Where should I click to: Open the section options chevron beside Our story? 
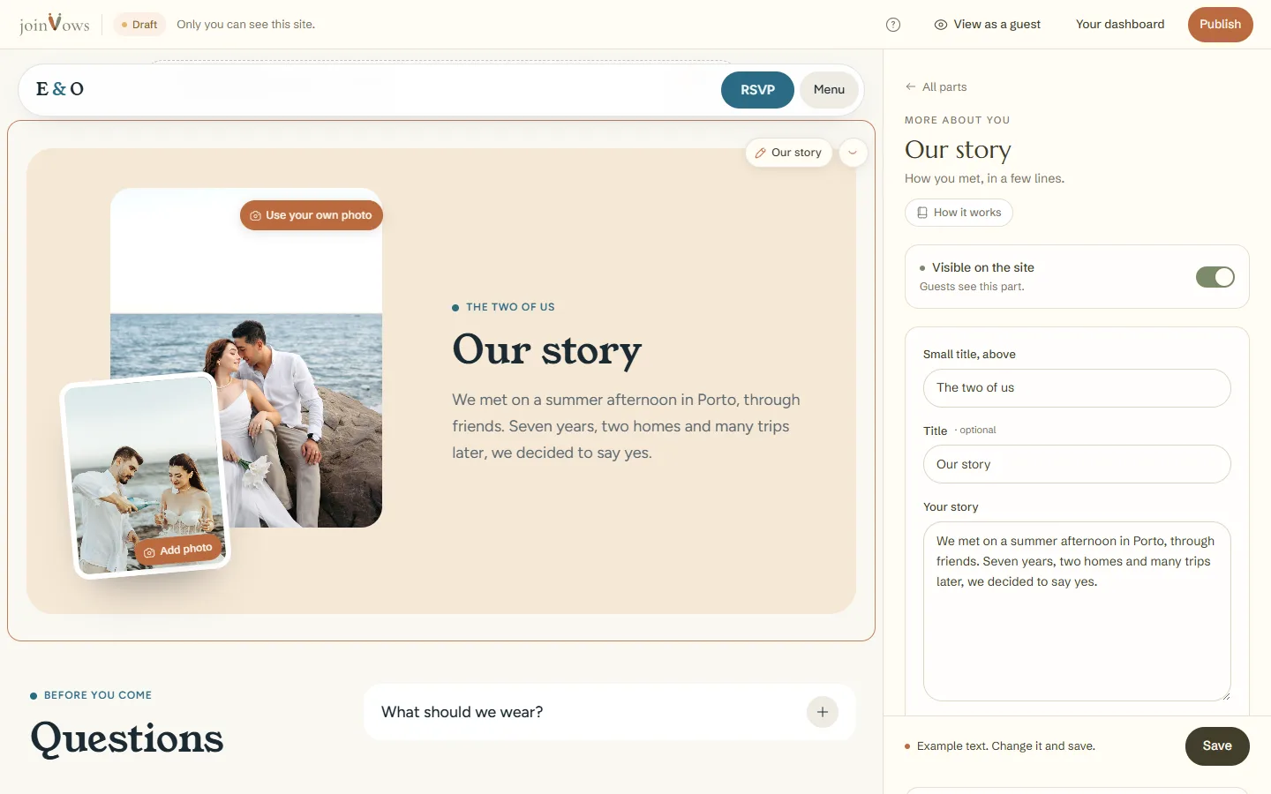tap(853, 153)
